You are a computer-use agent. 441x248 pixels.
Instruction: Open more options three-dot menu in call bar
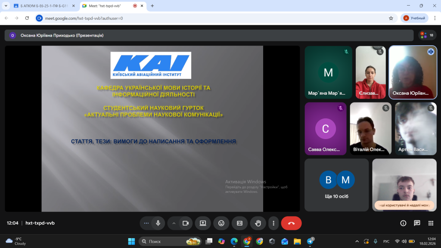[273, 223]
